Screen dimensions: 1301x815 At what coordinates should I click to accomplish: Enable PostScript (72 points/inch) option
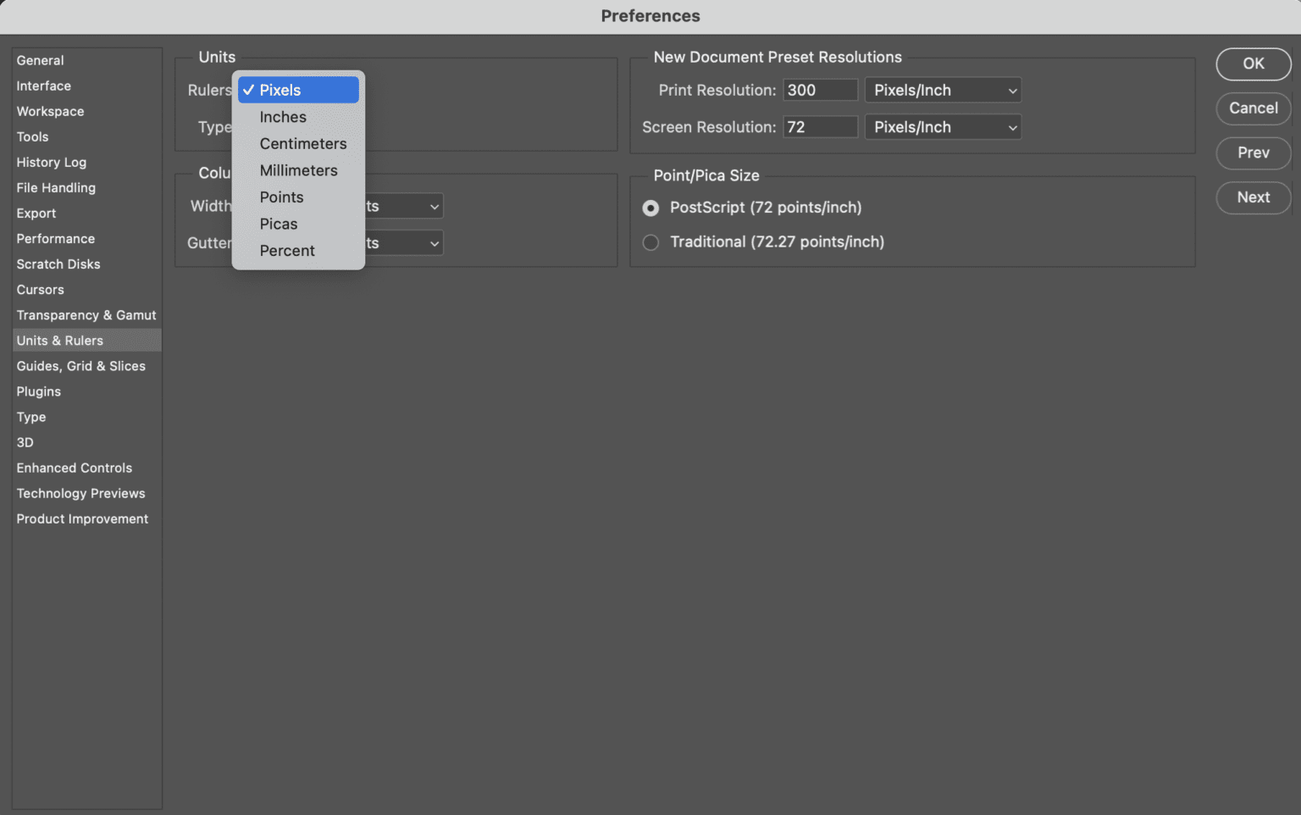(650, 208)
